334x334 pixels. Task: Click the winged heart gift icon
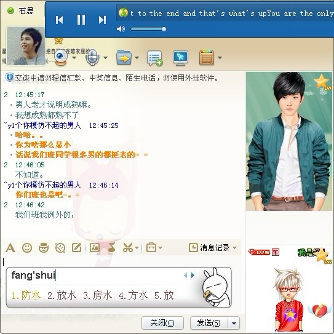319,311
